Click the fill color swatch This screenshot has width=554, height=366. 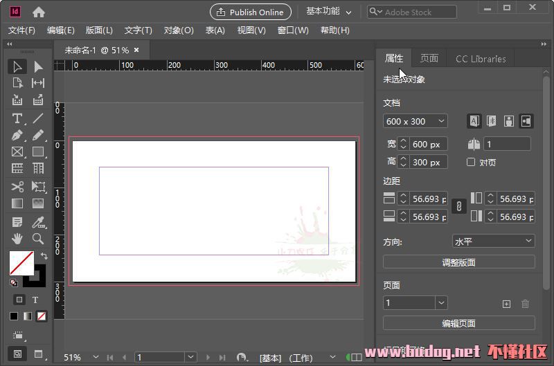(21, 263)
